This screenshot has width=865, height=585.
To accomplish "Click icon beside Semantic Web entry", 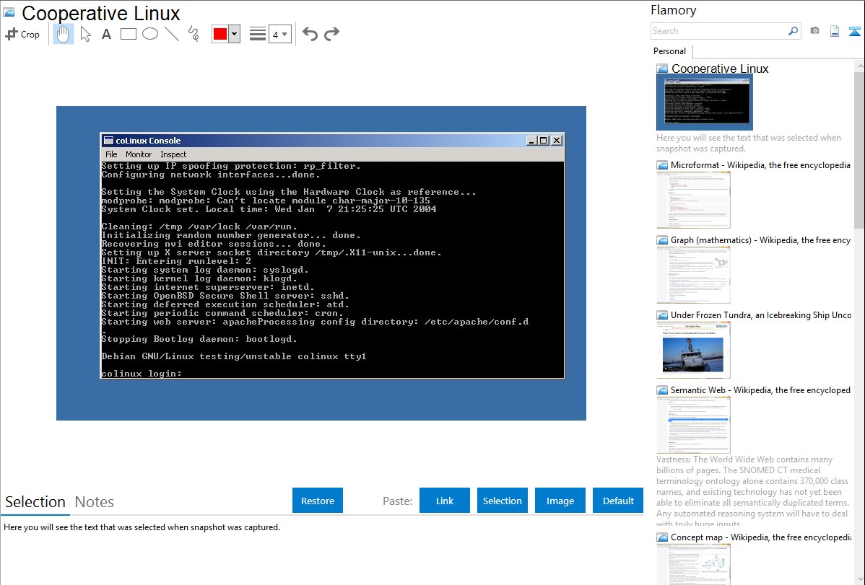I will [662, 390].
